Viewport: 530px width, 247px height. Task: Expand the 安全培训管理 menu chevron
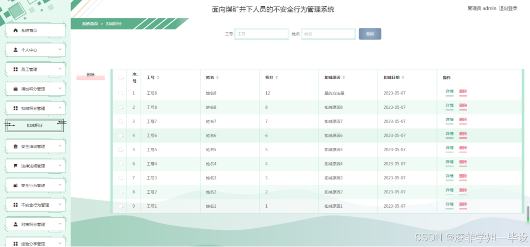point(60,146)
